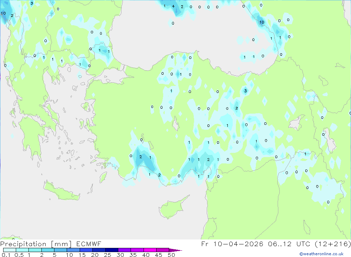Screen dimensions: 351x257
Task: Select the '06..12' time range text
Action: pos(280,244)
